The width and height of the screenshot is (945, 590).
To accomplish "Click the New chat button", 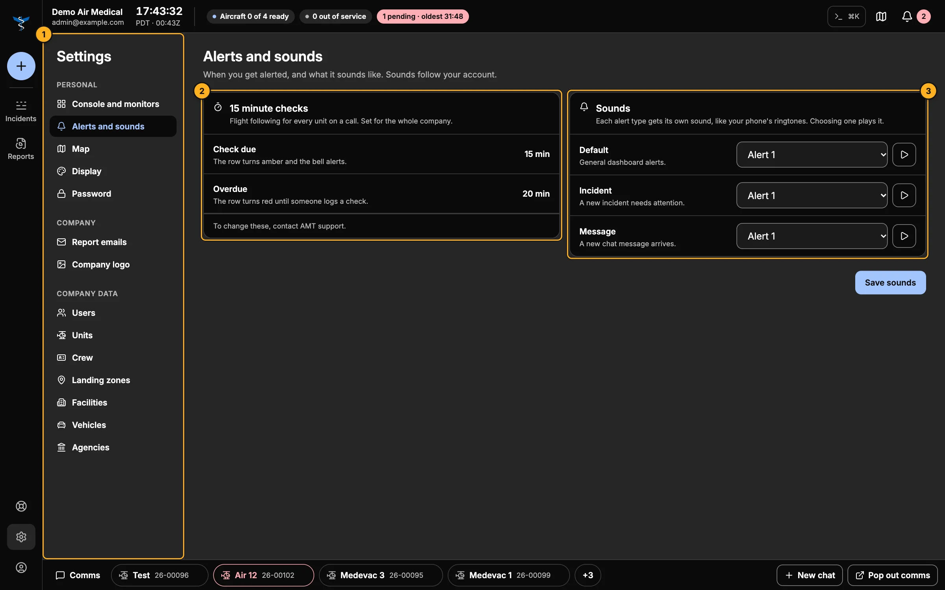I will (x=810, y=575).
